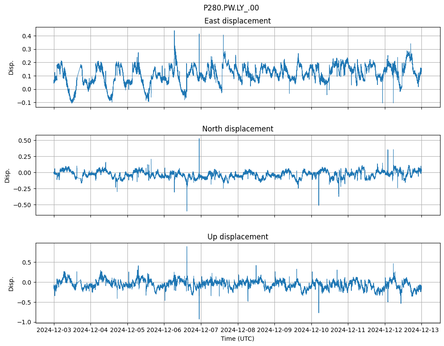
Task: Click the Disp. label of North plot
Action: (7, 175)
